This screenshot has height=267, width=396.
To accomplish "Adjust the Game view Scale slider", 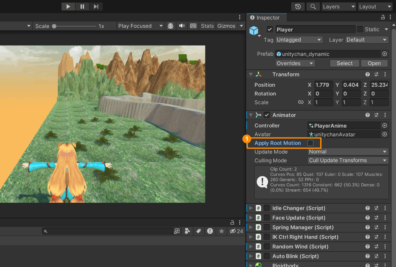I will pyautogui.click(x=74, y=26).
